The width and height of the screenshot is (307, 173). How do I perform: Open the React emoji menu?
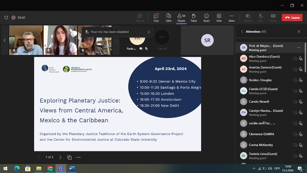(206, 17)
